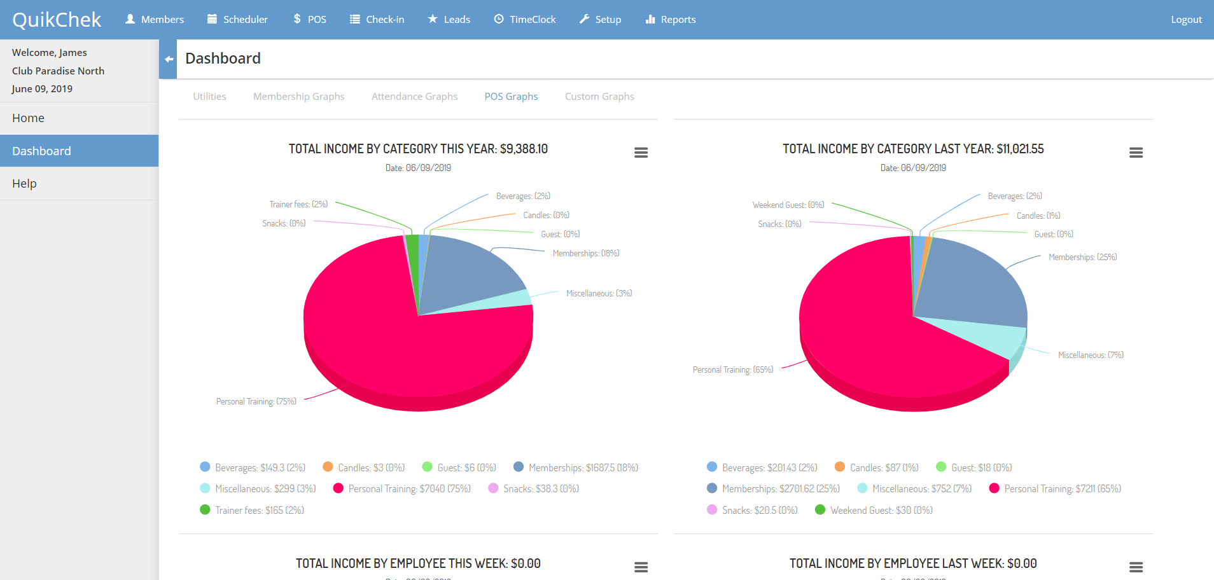Image resolution: width=1214 pixels, height=580 pixels.
Task: Toggle Memberships legend in last year chart
Action: pos(780,489)
